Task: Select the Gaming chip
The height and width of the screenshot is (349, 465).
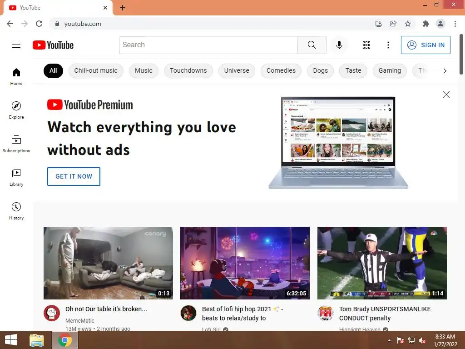Action: pyautogui.click(x=390, y=70)
